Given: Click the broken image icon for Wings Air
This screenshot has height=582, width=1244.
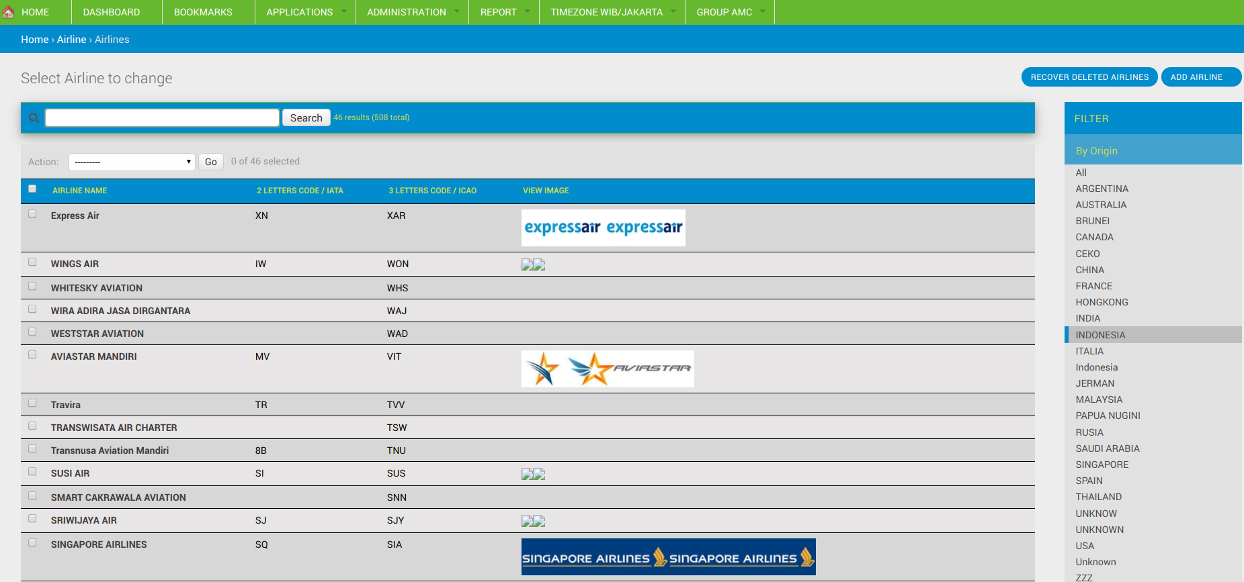Looking at the screenshot, I should click(x=533, y=264).
